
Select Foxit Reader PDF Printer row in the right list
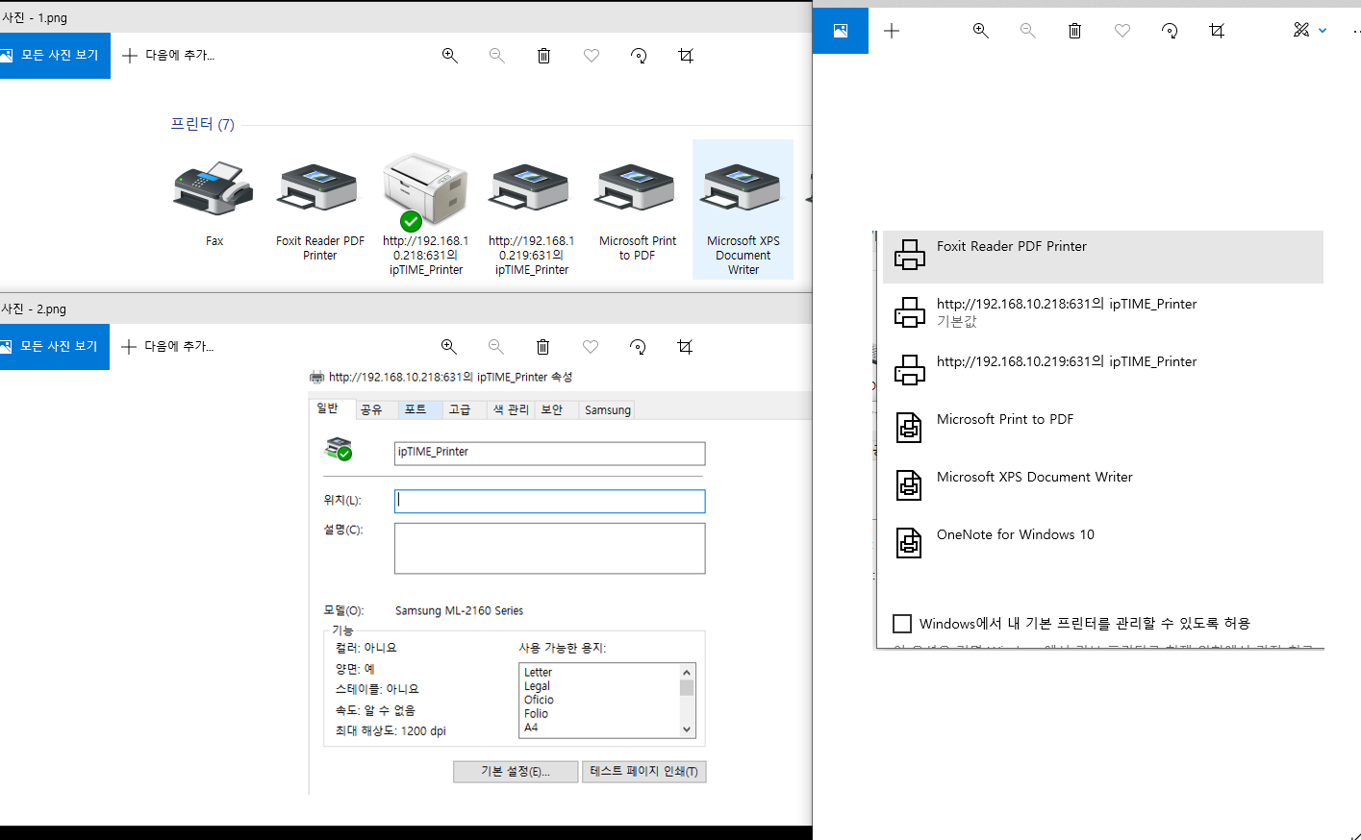[1103, 257]
